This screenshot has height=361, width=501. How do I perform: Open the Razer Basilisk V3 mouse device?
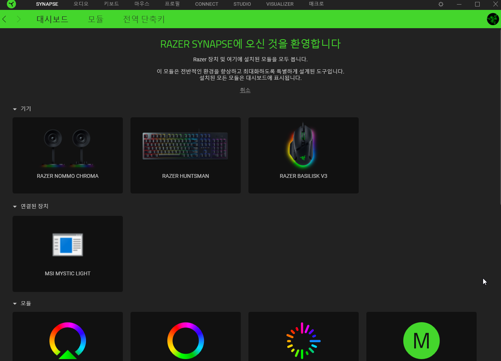pyautogui.click(x=304, y=155)
